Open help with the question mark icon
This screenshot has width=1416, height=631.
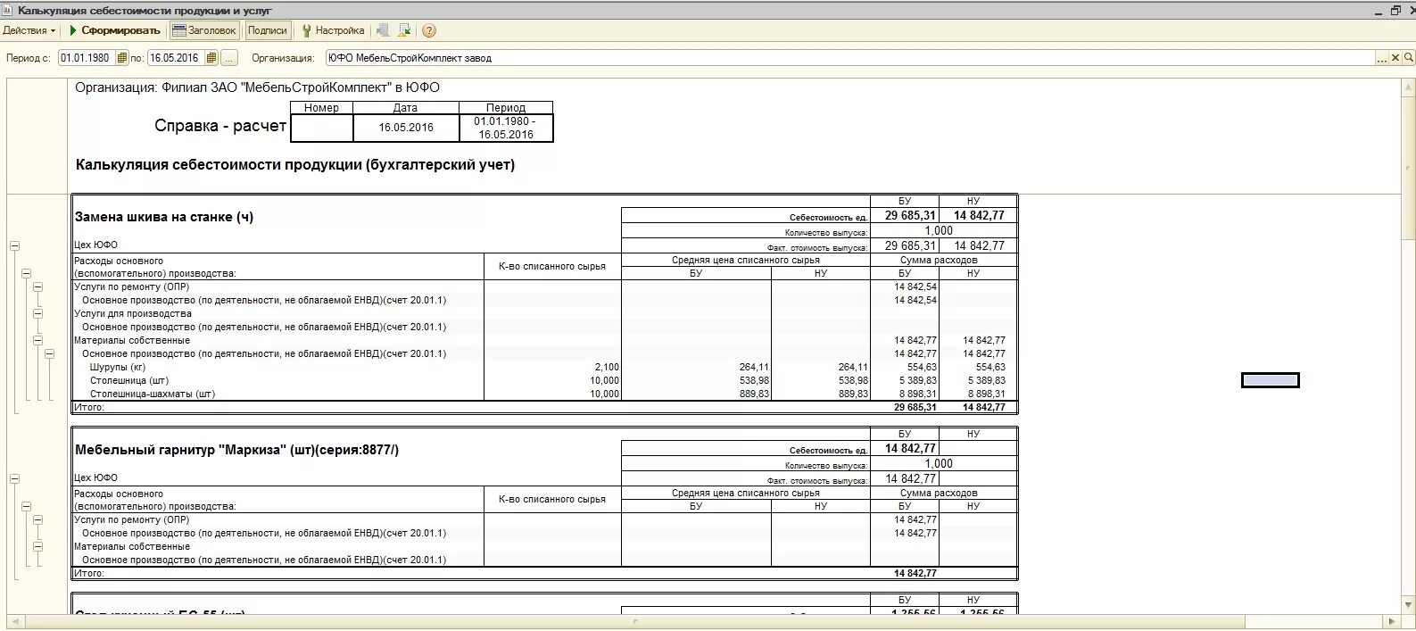pos(429,30)
